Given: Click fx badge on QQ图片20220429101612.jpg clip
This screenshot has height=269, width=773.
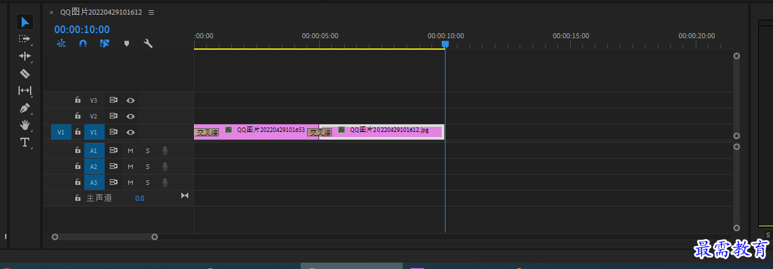Looking at the screenshot, I should coord(341,129).
